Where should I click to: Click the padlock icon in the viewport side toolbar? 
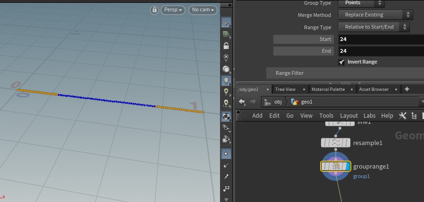[x=226, y=46]
